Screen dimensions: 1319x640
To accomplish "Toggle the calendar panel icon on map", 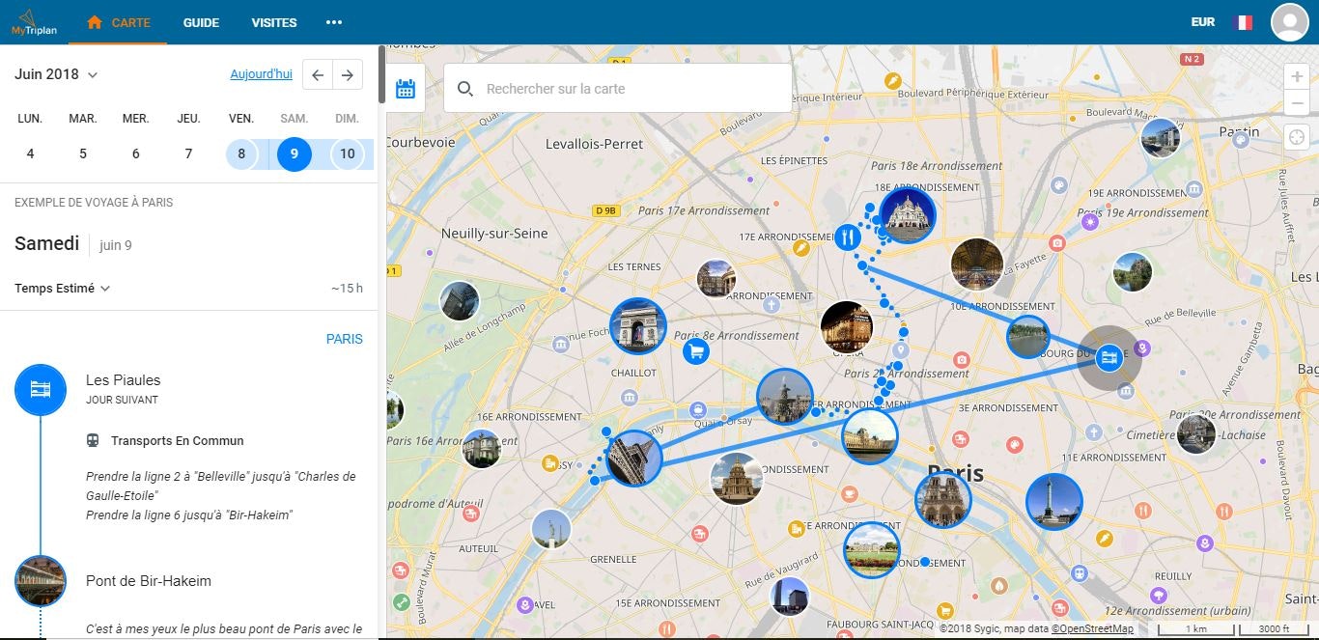I will (406, 89).
